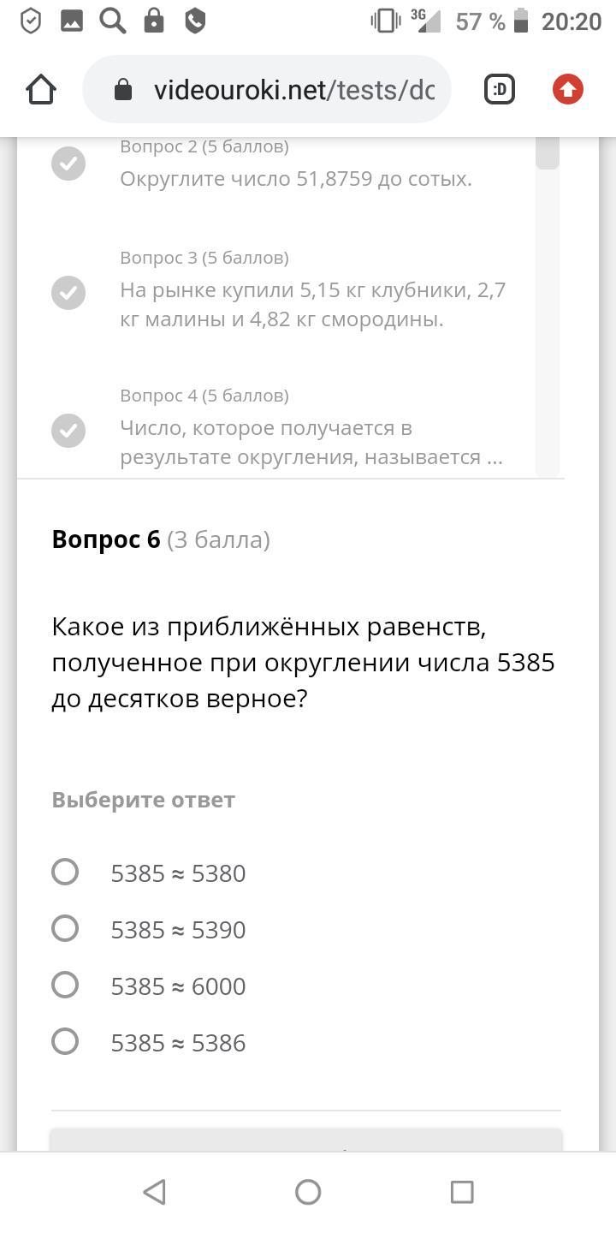Tap the checkmark icon beside Вопрос 2
The width and height of the screenshot is (616, 1233).
(x=68, y=164)
